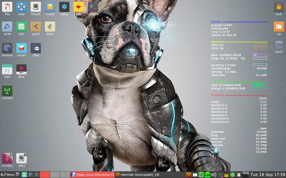286x178 pixels.
Task: Open the draw vector graphics icon
Action: click(x=50, y=27)
